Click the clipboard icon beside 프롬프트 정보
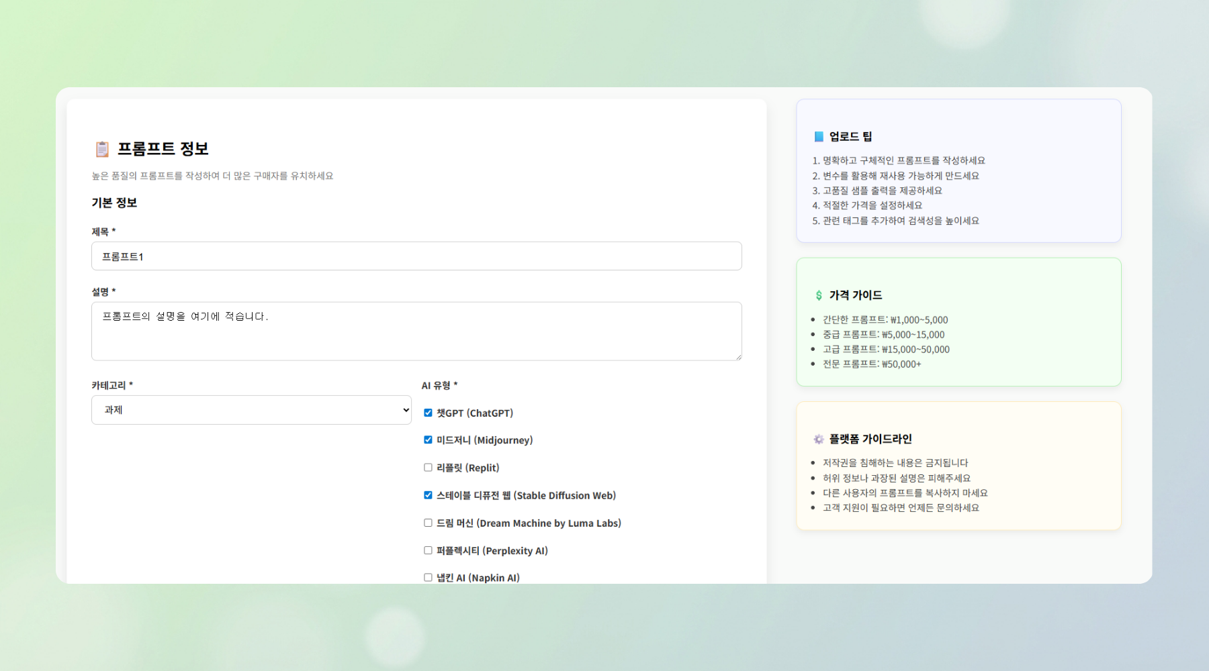This screenshot has width=1209, height=671. tap(102, 149)
